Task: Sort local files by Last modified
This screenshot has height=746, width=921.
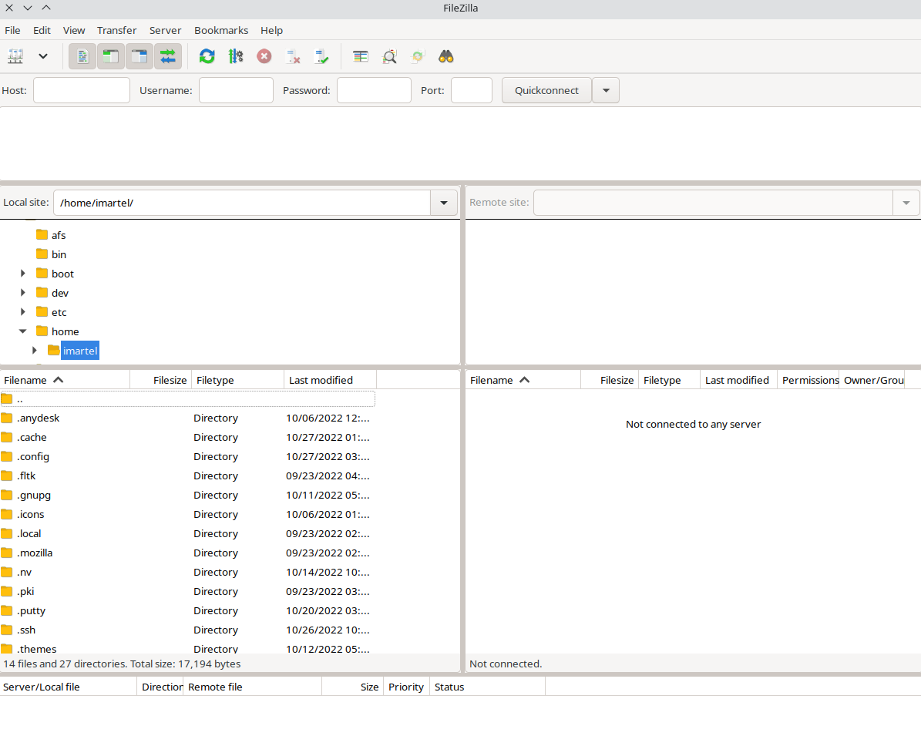Action: [x=330, y=380]
